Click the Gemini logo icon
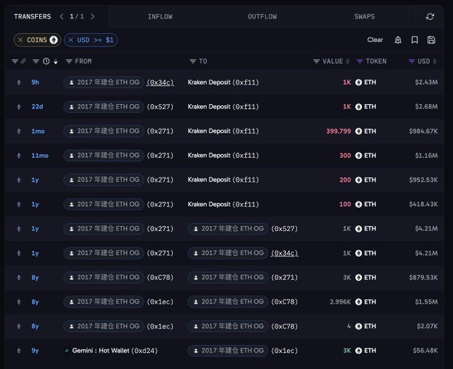This screenshot has width=453, height=369. tap(67, 351)
